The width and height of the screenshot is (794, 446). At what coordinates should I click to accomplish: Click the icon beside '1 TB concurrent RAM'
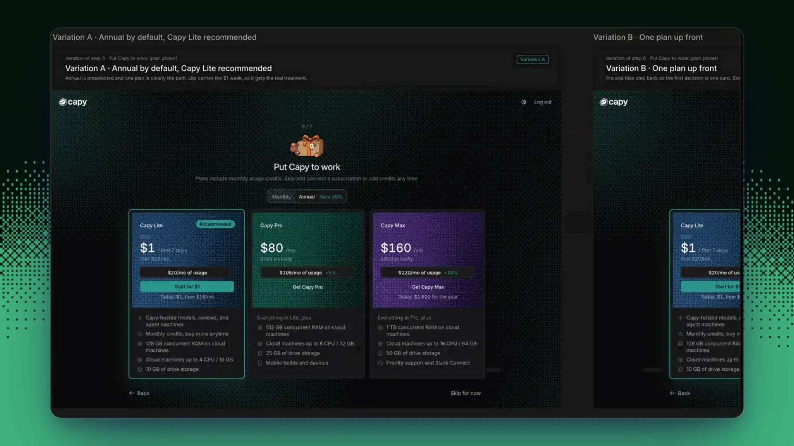(x=380, y=327)
